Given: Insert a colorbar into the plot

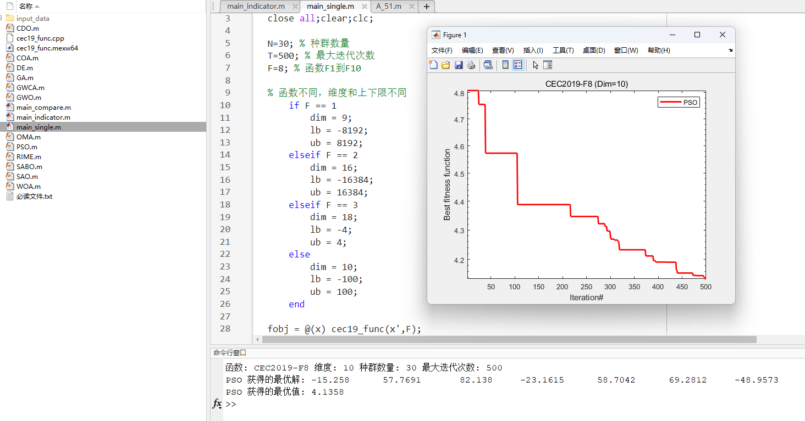Looking at the screenshot, I should pos(505,65).
